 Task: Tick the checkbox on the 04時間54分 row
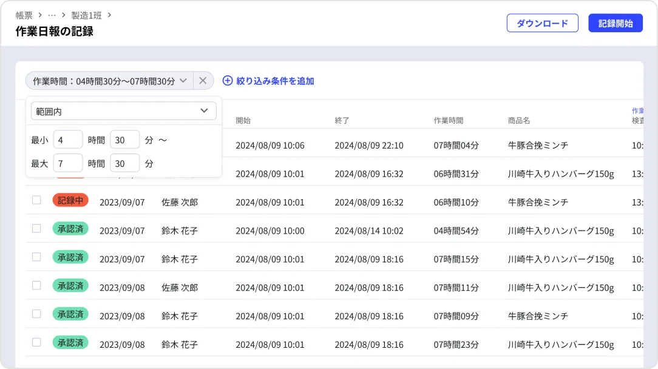click(x=36, y=229)
